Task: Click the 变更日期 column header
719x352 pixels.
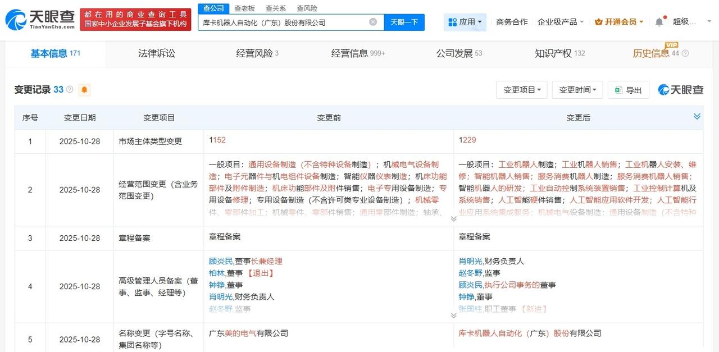Action: [80, 117]
